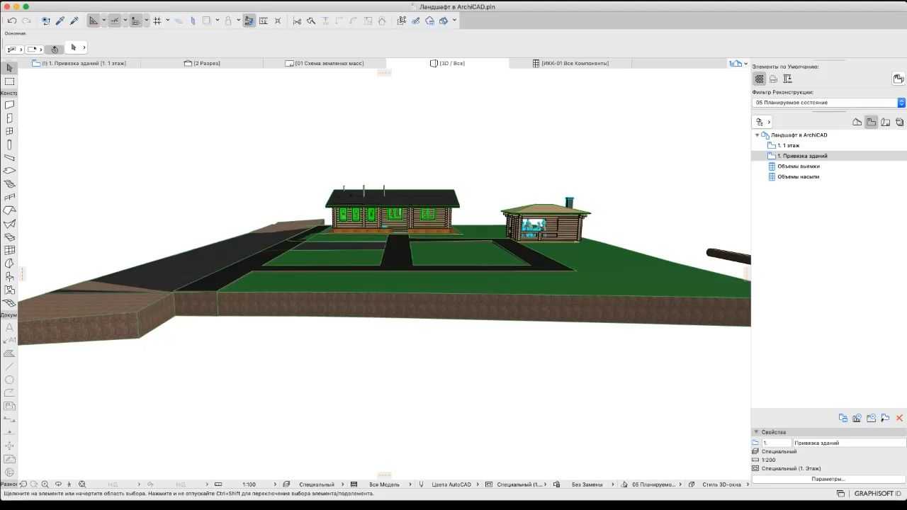Select the Text tool in Toolbox

tap(9, 327)
